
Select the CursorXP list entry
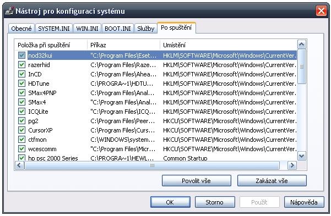click(x=40, y=130)
